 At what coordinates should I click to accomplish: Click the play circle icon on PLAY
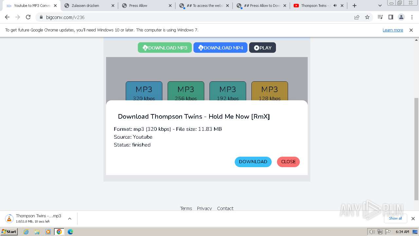257,48
